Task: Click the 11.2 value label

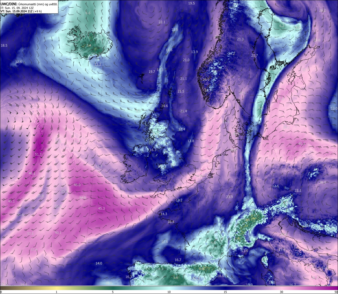Action: 231,54
